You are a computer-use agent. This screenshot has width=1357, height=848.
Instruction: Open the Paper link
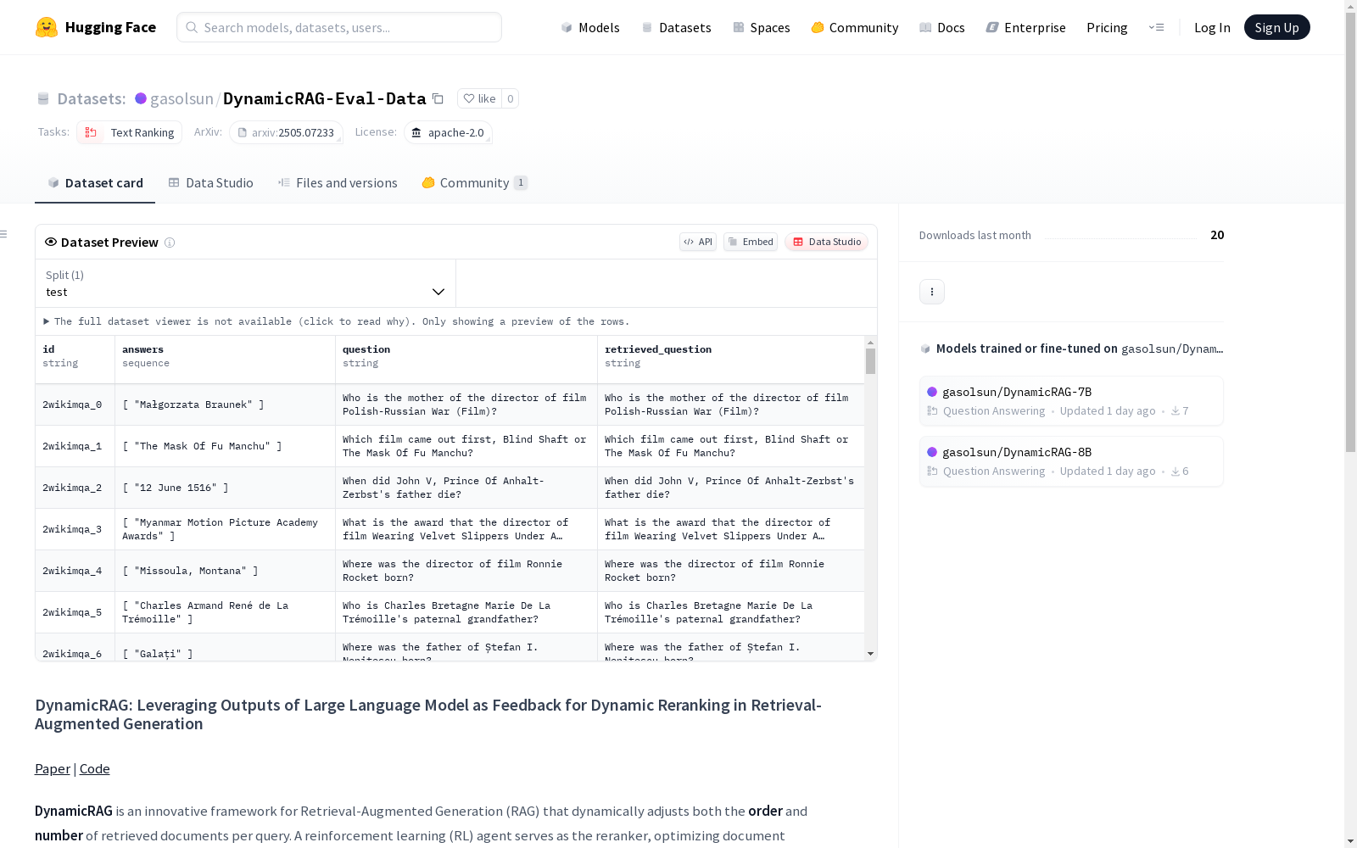click(53, 768)
